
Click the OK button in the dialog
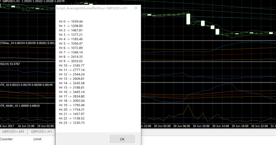pyautogui.click(x=122, y=139)
